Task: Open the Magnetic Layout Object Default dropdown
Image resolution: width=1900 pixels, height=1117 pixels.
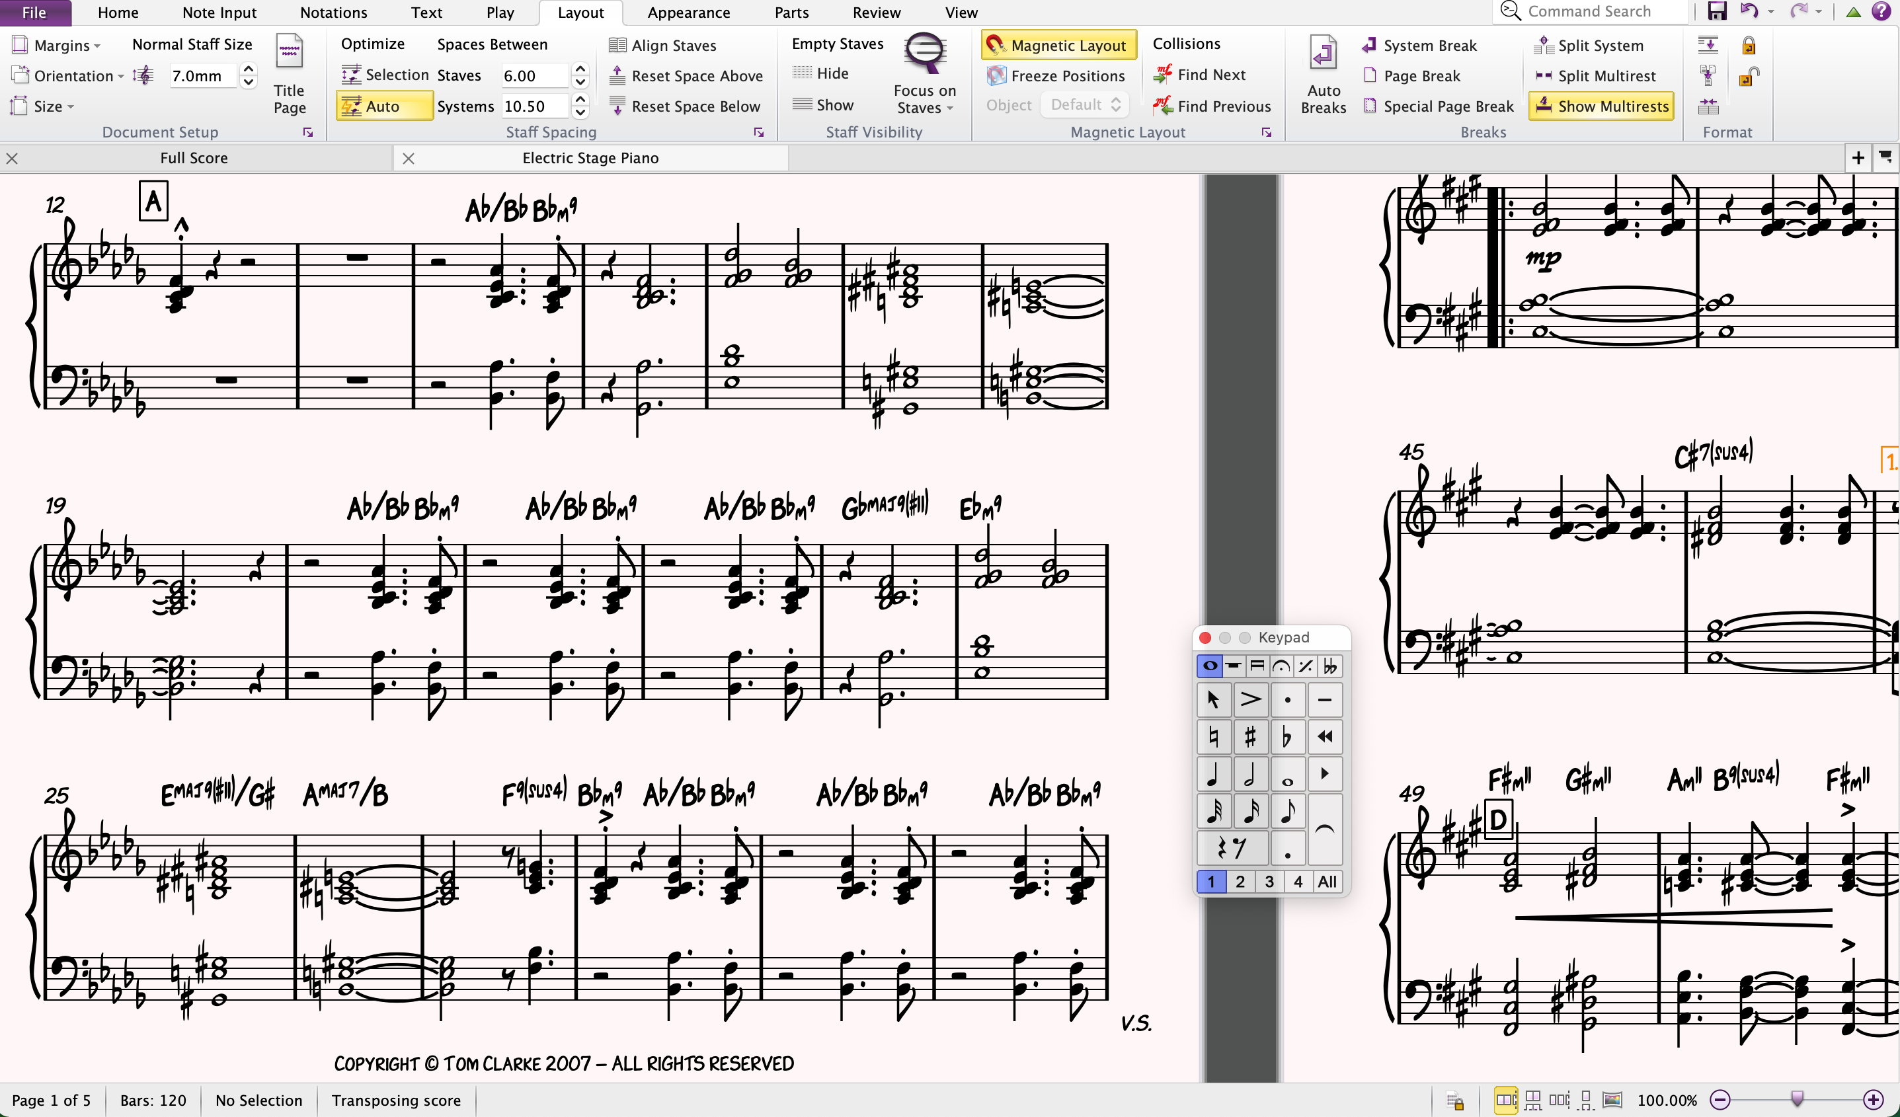Action: [1085, 105]
